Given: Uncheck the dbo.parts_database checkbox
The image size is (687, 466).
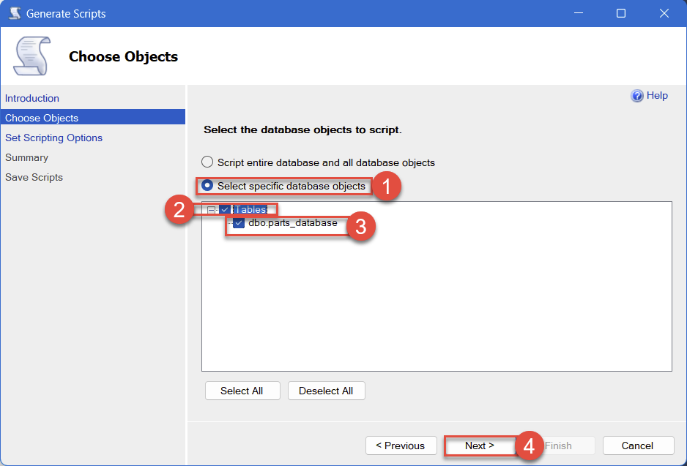Looking at the screenshot, I should tap(239, 223).
